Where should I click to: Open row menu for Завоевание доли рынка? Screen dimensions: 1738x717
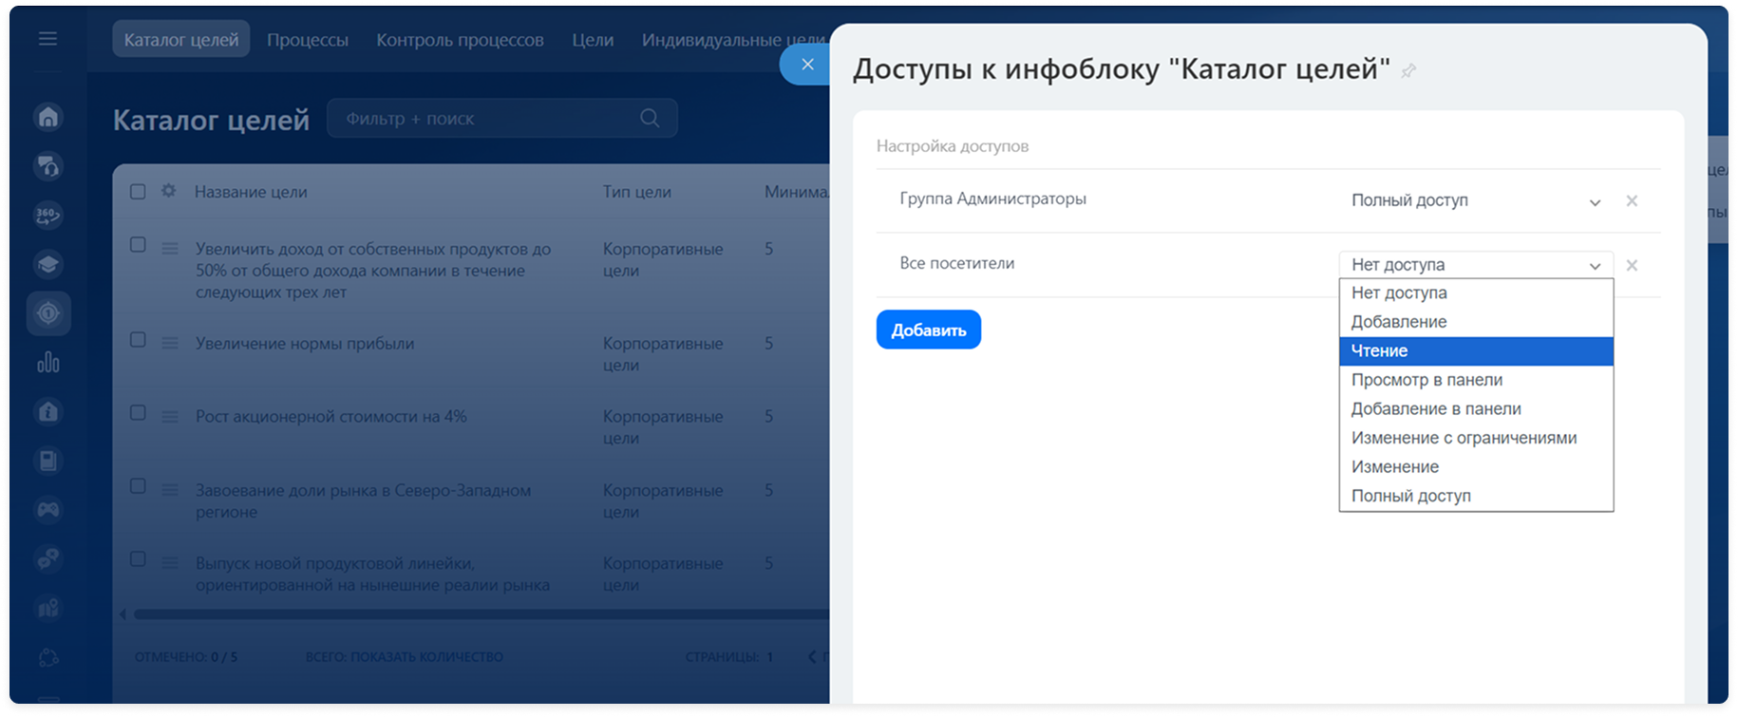pos(170,491)
